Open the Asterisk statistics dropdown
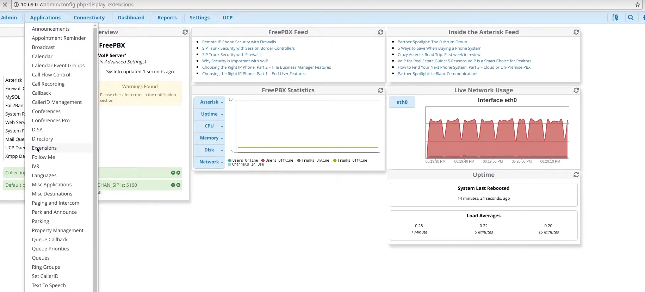Image resolution: width=645 pixels, height=292 pixels. [209, 102]
